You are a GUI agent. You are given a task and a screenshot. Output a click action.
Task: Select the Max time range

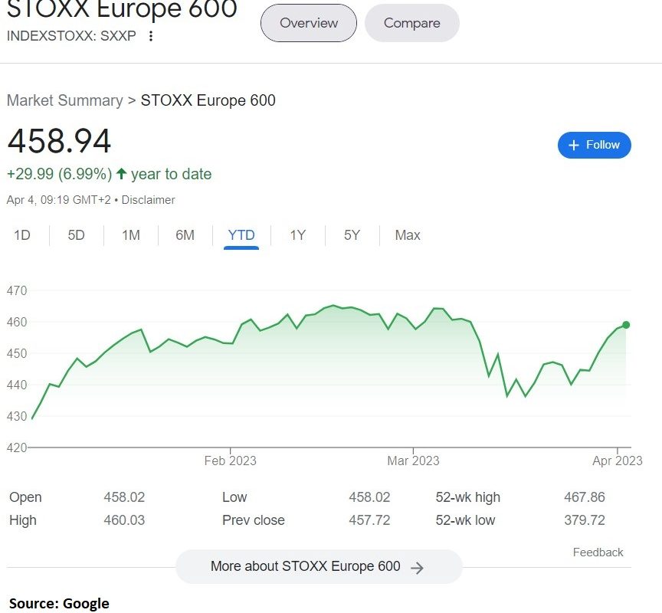pos(408,235)
